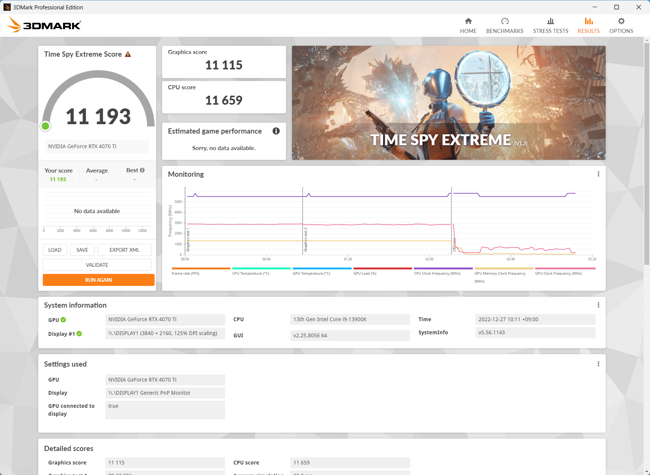Toggle the Frame rate (FPS) legend
This screenshot has height=475, width=650.
coord(201,271)
